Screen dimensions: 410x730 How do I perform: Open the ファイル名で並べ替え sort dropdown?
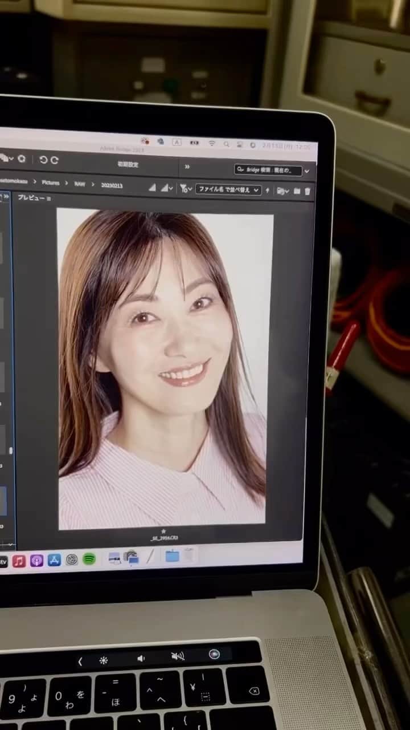click(228, 190)
